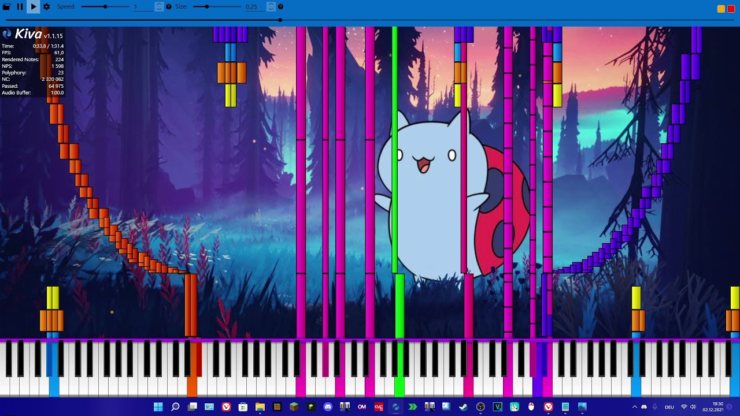The image size is (740, 416).
Task: Open the Microsoft Store taskbar icon
Action: [x=243, y=407]
